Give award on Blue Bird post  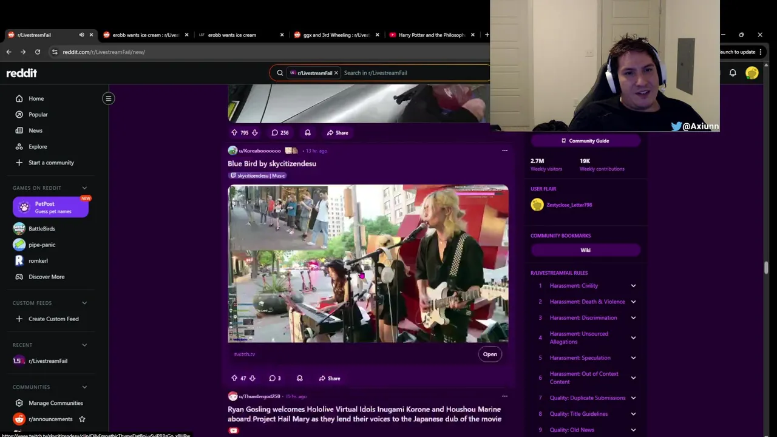[299, 378]
